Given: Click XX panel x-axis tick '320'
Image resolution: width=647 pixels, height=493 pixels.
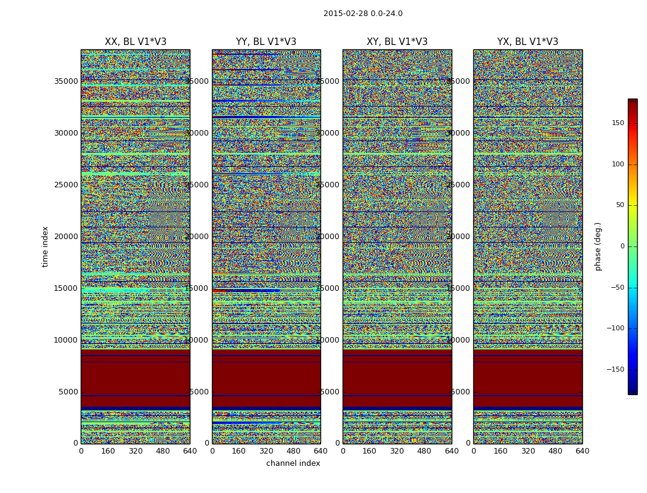Looking at the screenshot, I should pyautogui.click(x=136, y=451).
